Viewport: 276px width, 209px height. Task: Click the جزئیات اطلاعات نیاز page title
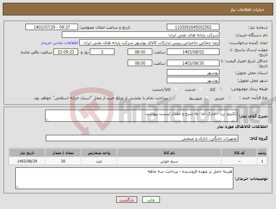coord(247,9)
